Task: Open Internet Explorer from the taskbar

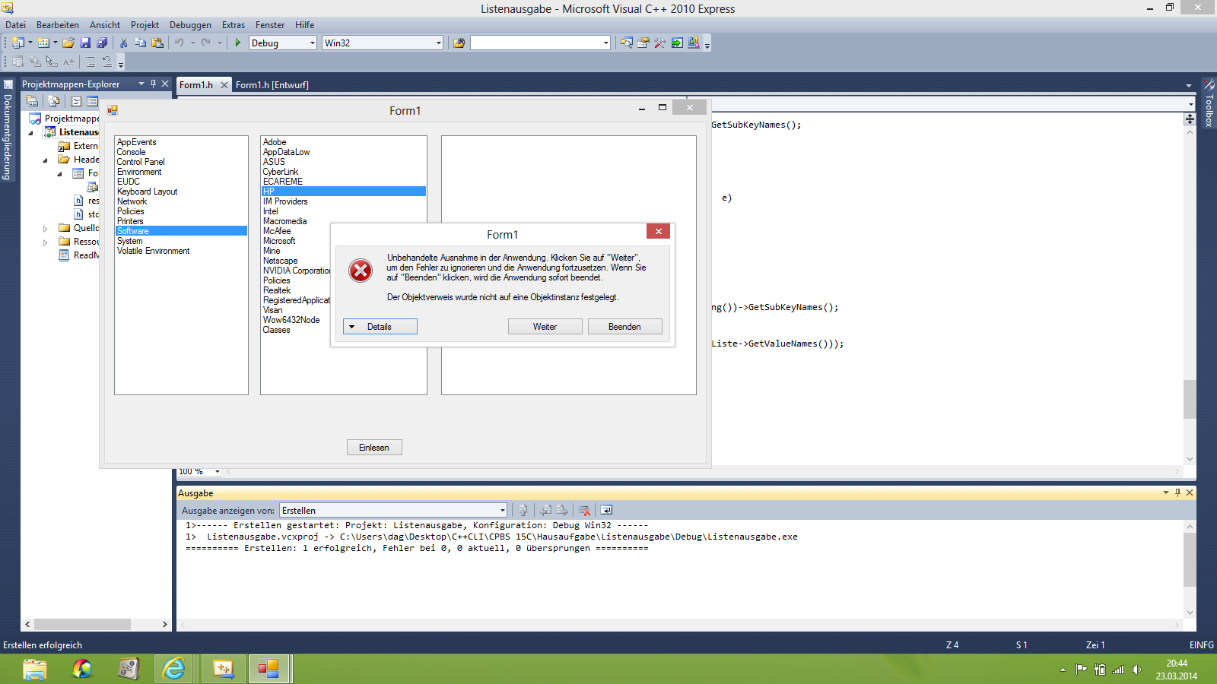Action: 174,669
